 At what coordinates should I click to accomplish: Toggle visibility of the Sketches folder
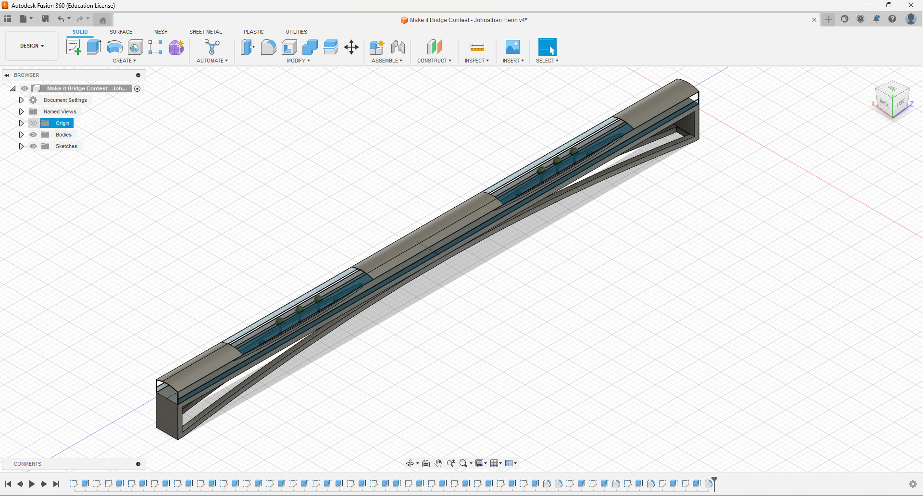tap(33, 146)
